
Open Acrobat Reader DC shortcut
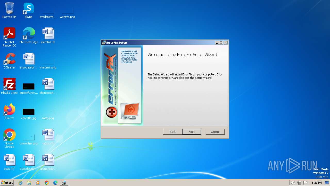click(9, 37)
